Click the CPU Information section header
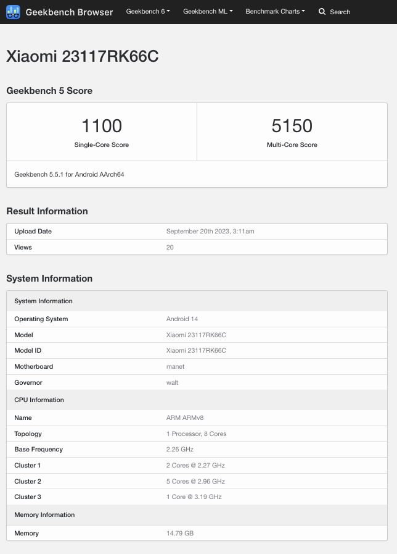 (x=39, y=400)
